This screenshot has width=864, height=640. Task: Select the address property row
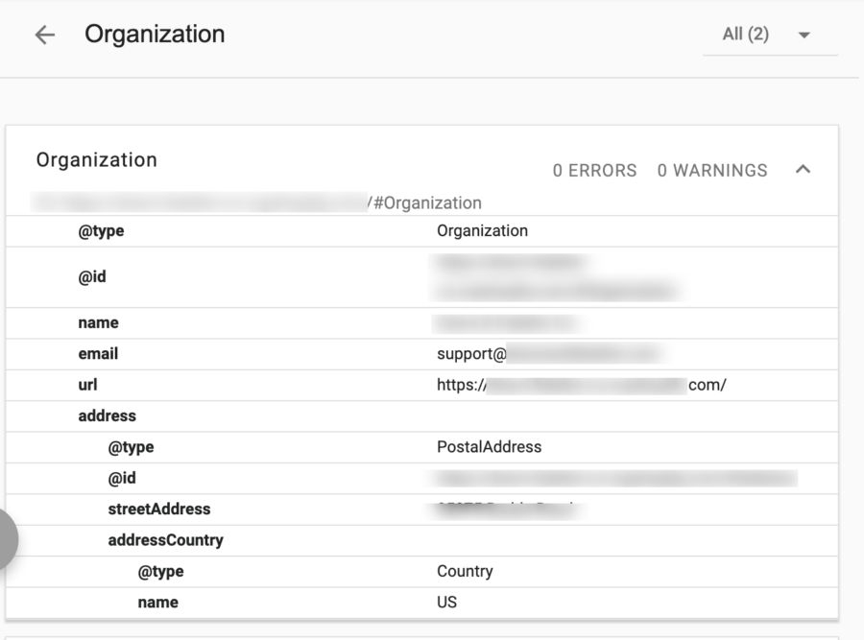click(108, 415)
